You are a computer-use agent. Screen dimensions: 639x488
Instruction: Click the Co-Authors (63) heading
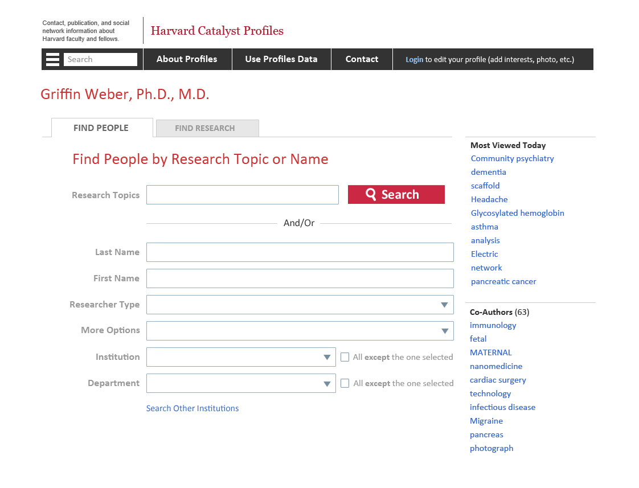click(499, 312)
